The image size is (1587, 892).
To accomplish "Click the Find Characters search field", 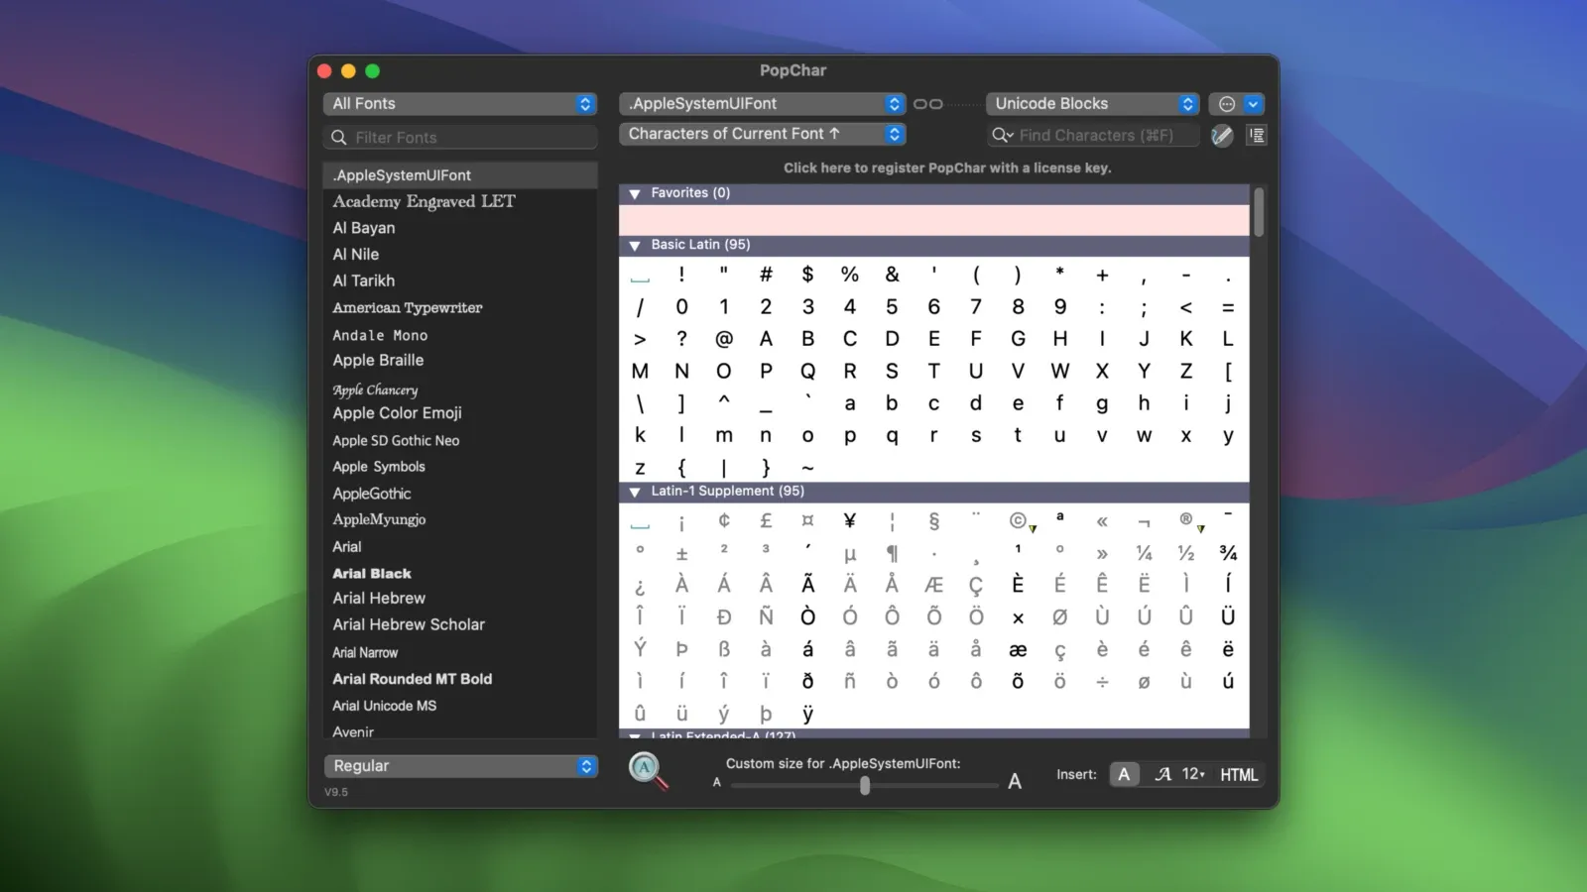I will 1096,136.
